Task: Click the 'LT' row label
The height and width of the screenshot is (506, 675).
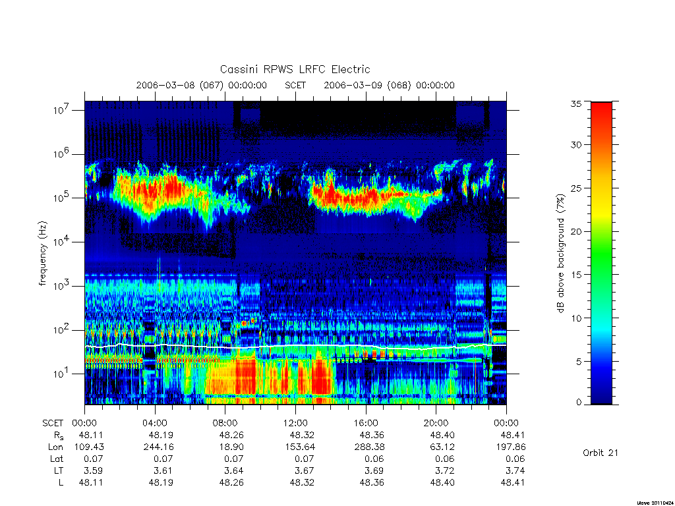Action: [x=58, y=470]
